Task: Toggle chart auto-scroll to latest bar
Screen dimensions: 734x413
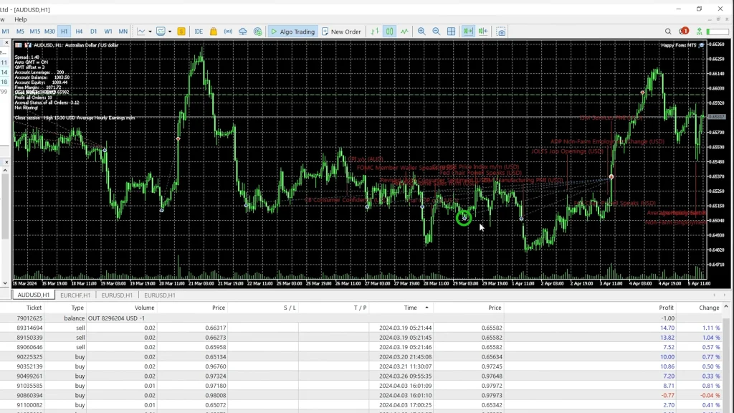Action: point(468,32)
